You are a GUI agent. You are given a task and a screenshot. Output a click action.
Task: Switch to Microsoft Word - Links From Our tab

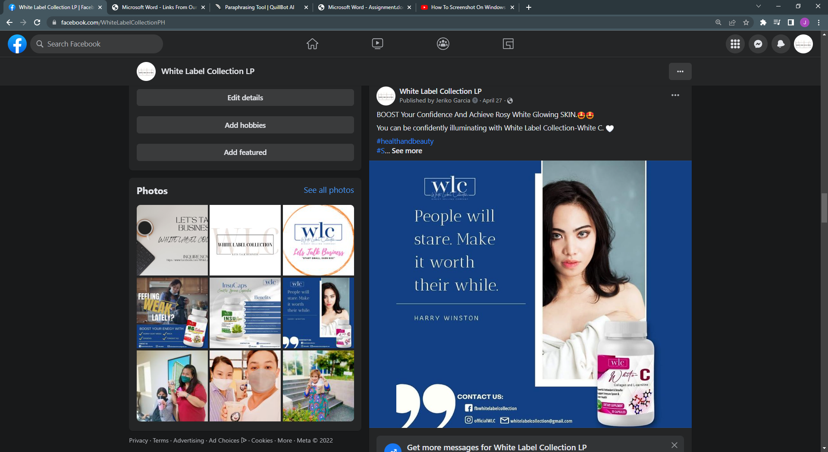pyautogui.click(x=159, y=7)
